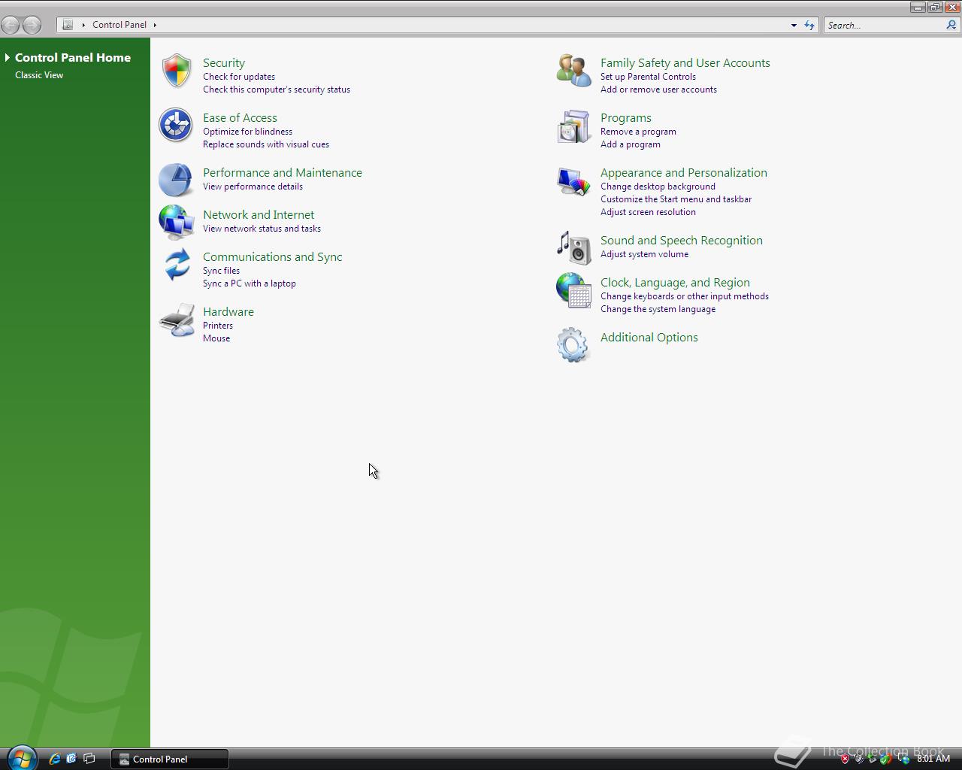Click Add a program
962x770 pixels.
click(x=631, y=144)
